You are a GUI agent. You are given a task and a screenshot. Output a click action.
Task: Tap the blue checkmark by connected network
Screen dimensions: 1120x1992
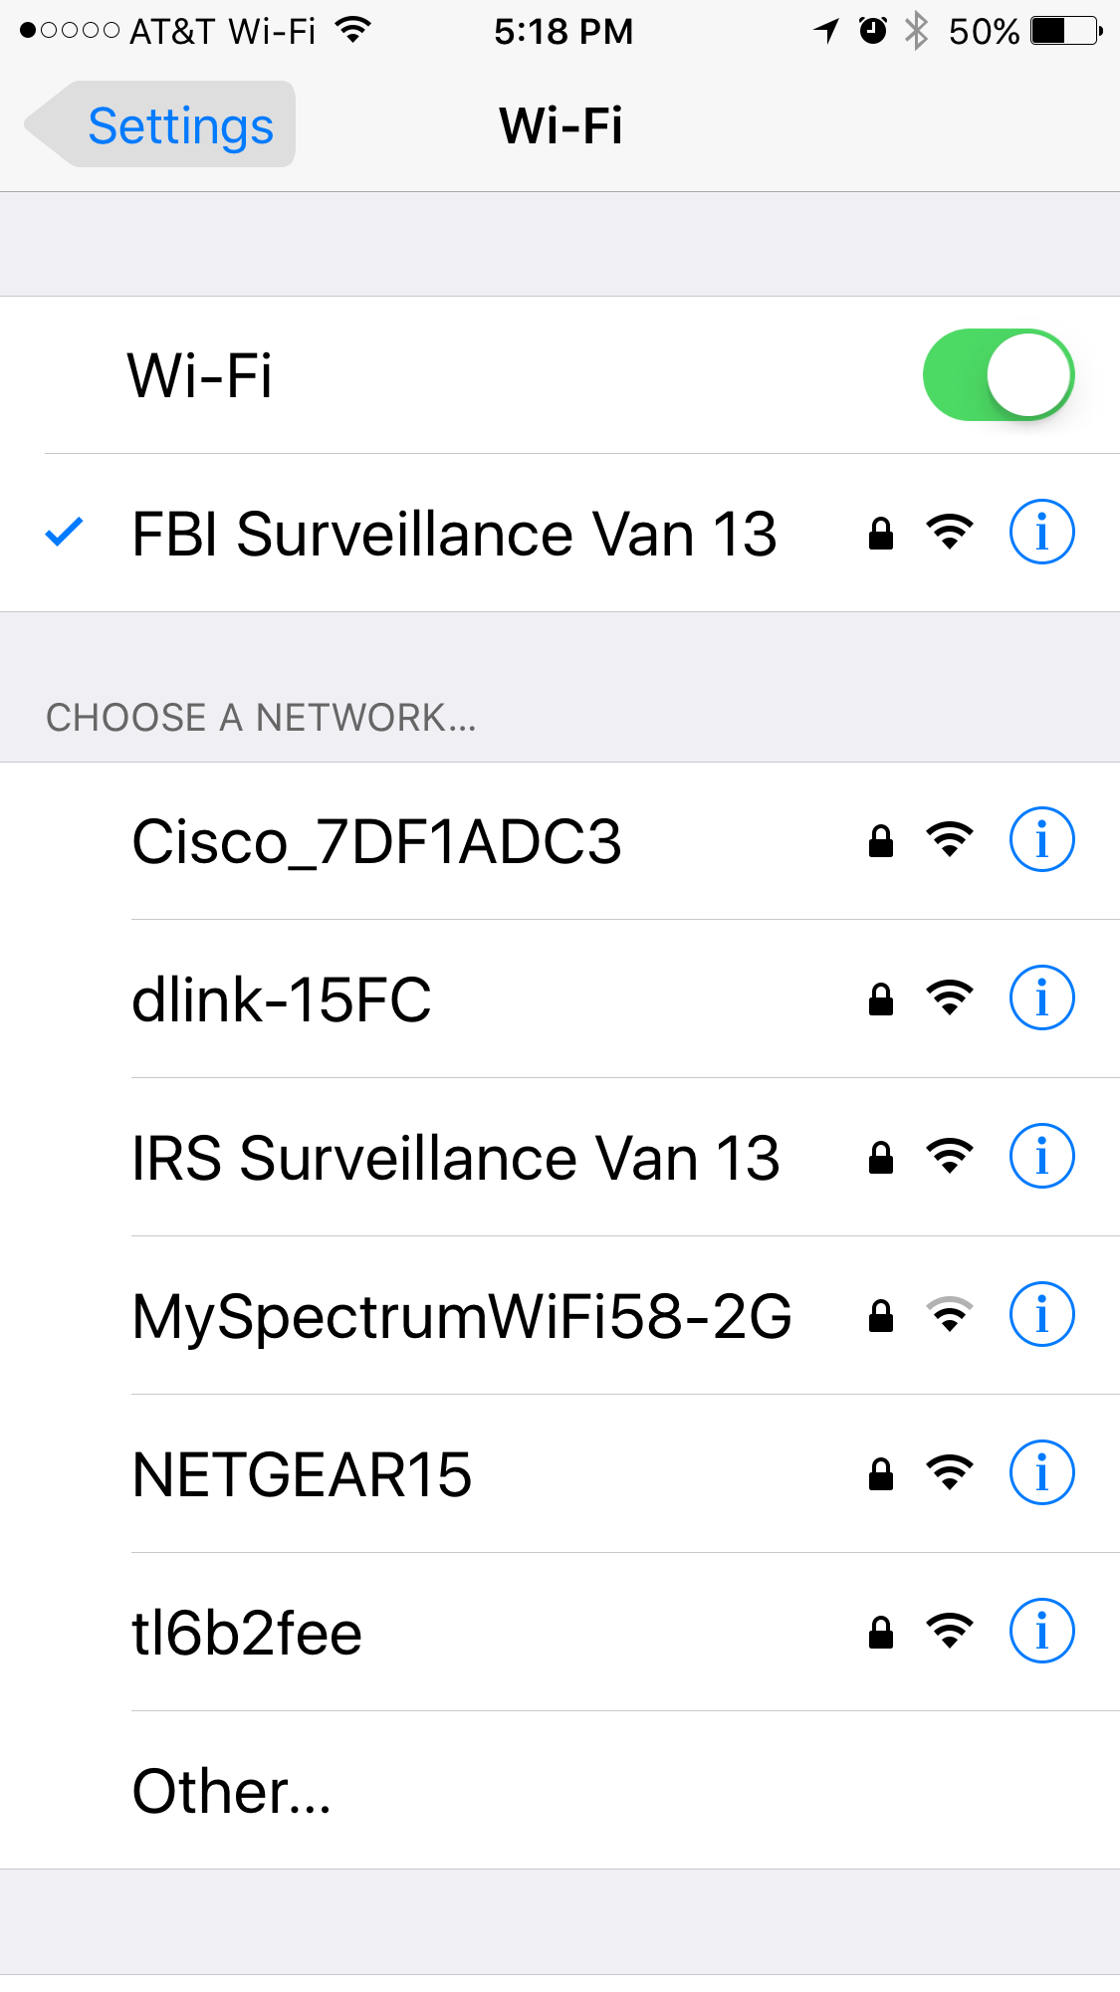[65, 533]
